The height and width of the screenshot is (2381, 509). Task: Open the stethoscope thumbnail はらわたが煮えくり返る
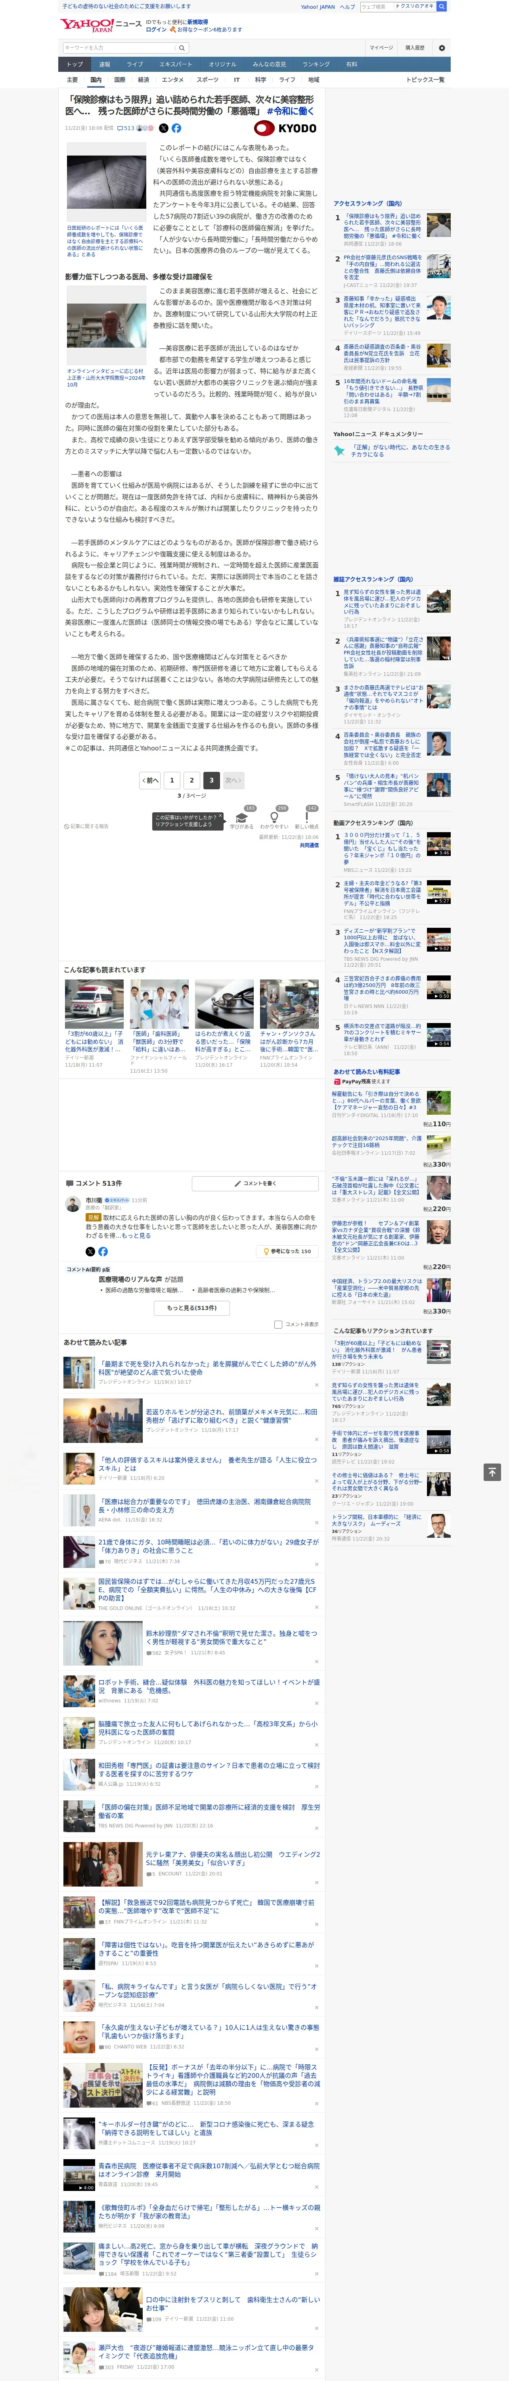click(224, 1004)
